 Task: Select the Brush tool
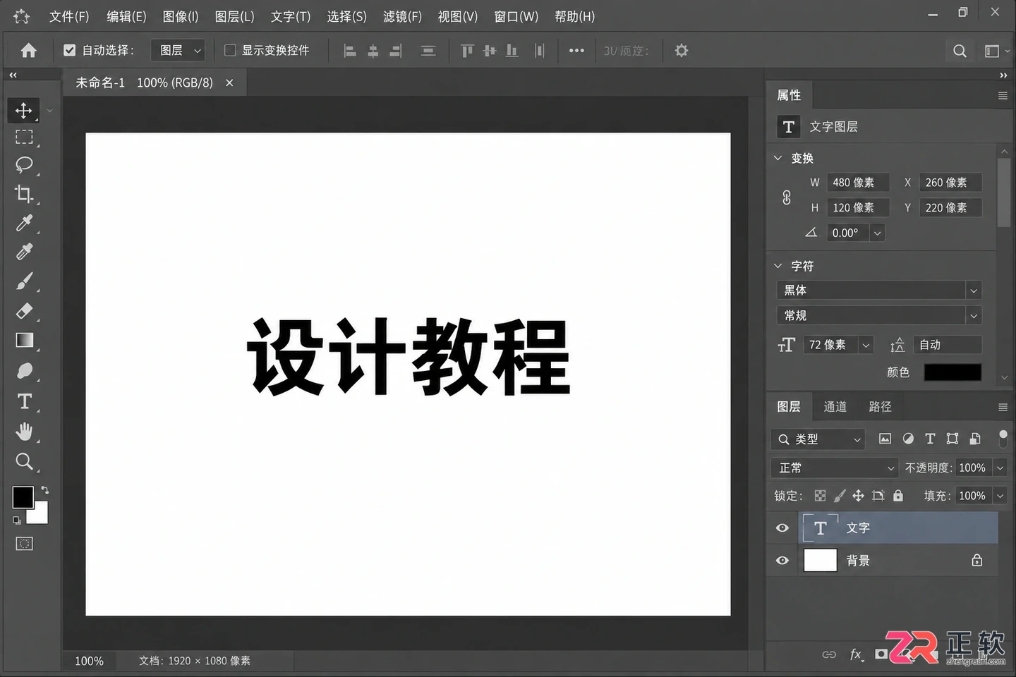point(24,281)
